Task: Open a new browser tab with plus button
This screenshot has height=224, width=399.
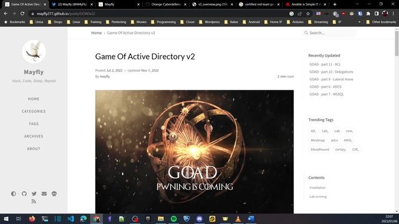Action: 335,4
